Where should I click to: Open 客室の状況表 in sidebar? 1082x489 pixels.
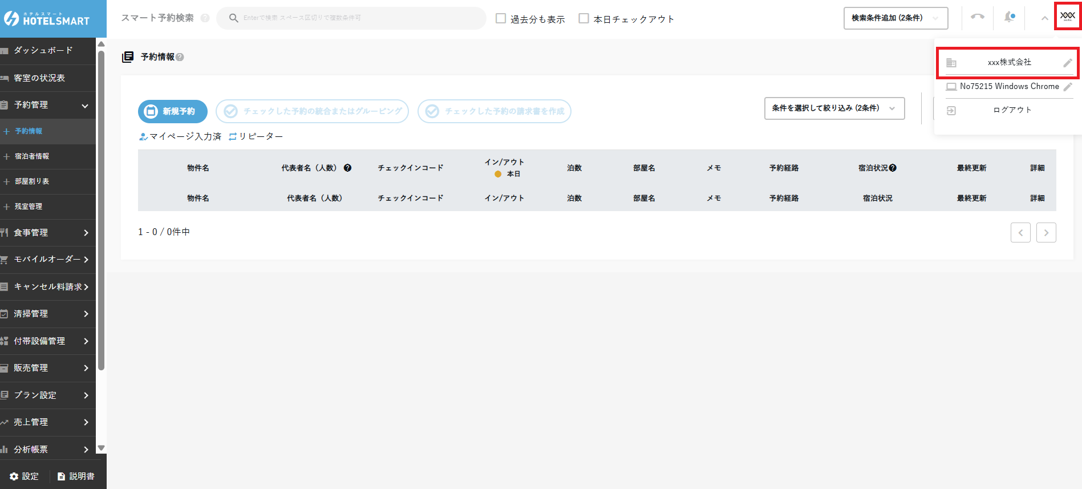[39, 78]
